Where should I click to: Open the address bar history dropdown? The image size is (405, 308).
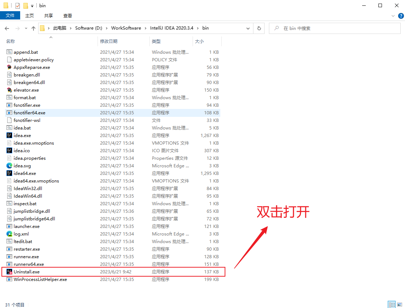(248, 28)
